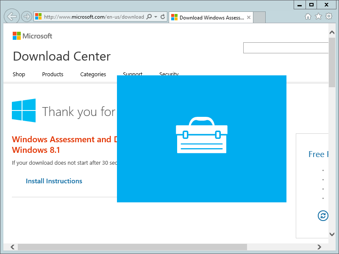
Task: Click the Install Instructions link
Action: click(x=54, y=181)
